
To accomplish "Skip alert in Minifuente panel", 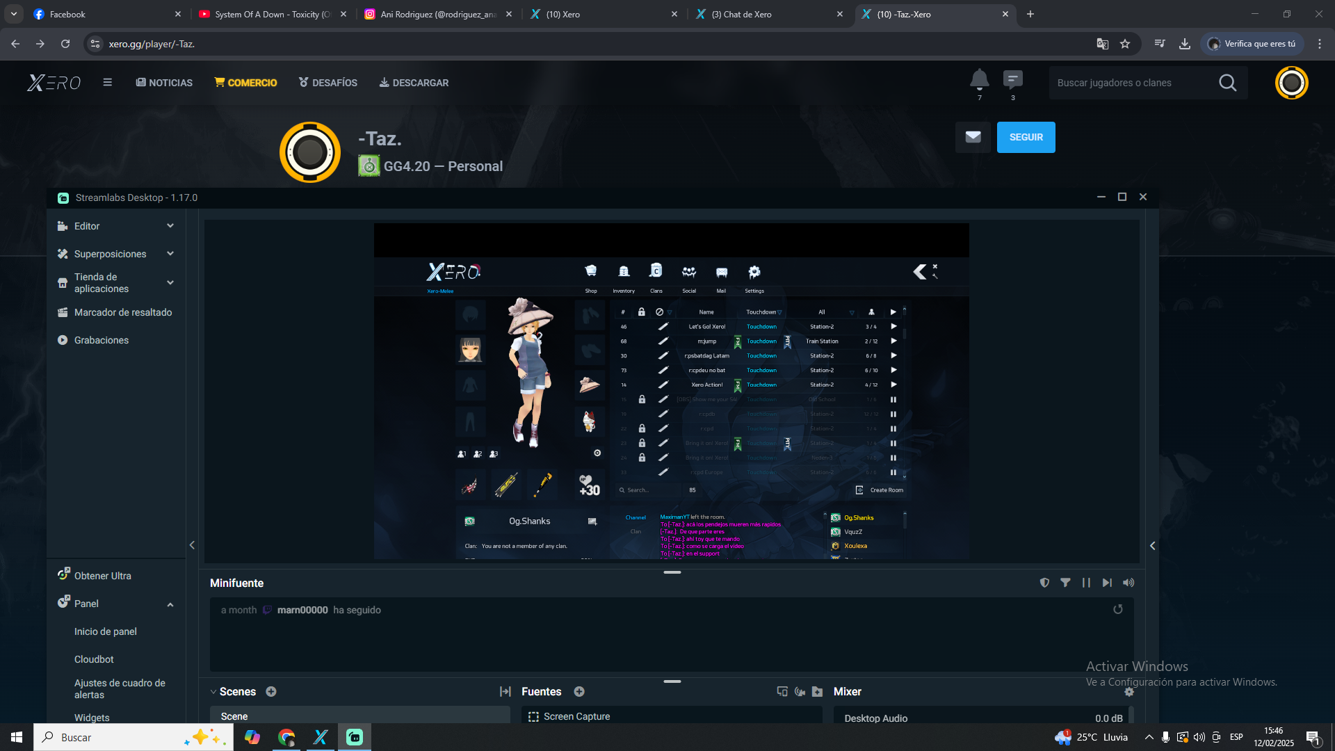I will (1107, 583).
